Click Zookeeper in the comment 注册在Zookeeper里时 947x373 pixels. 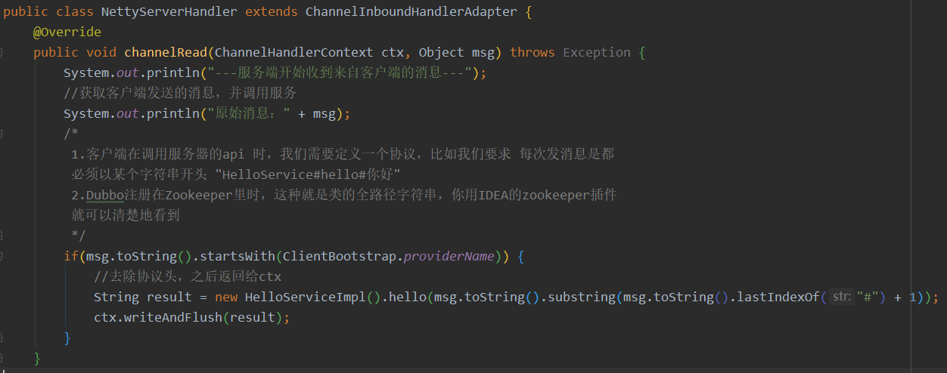tap(199, 195)
